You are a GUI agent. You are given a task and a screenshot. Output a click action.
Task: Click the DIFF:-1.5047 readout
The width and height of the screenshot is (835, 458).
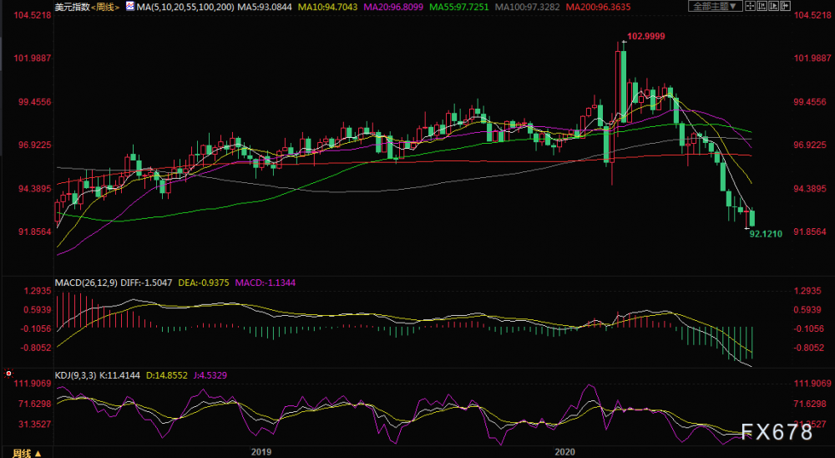tap(147, 282)
